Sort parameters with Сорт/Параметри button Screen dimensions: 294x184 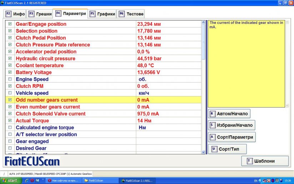(x=232, y=137)
